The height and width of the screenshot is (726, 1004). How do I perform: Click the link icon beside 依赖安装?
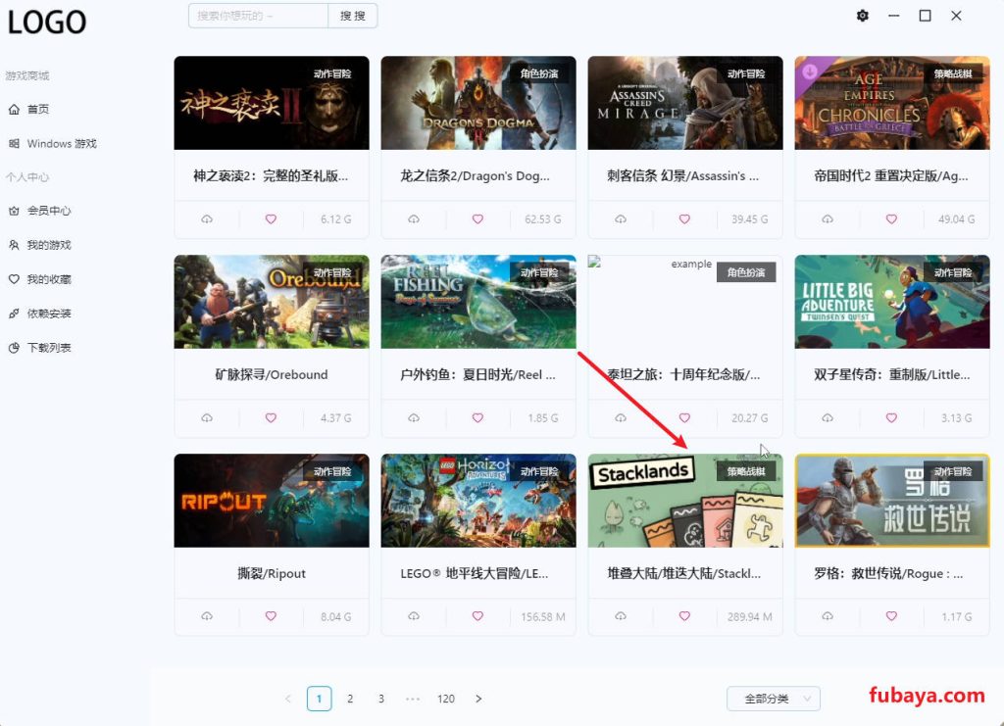click(14, 314)
